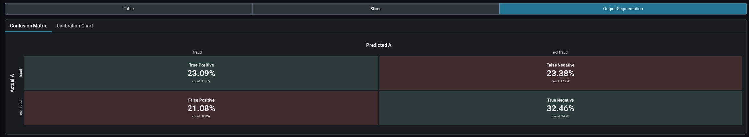749x137 pixels.
Task: Select the Output Segmentation tab
Action: (x=623, y=9)
